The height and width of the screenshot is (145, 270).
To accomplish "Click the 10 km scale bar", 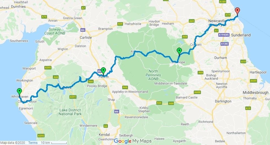I will 54,143.
